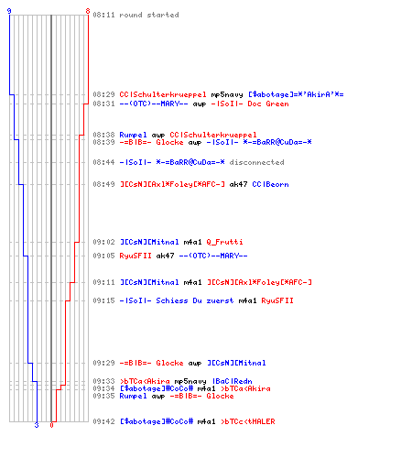Click the mp5navy weapon at 08:29
Screen dimensions: 412x458
pos(227,94)
